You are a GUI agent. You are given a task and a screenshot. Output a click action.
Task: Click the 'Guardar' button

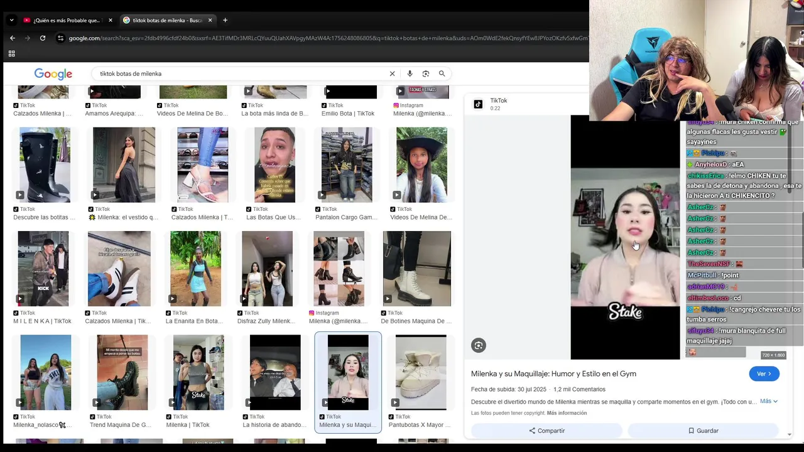coord(703,431)
